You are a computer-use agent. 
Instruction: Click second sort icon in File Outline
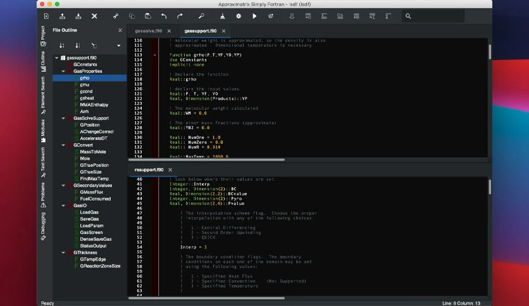click(78, 46)
